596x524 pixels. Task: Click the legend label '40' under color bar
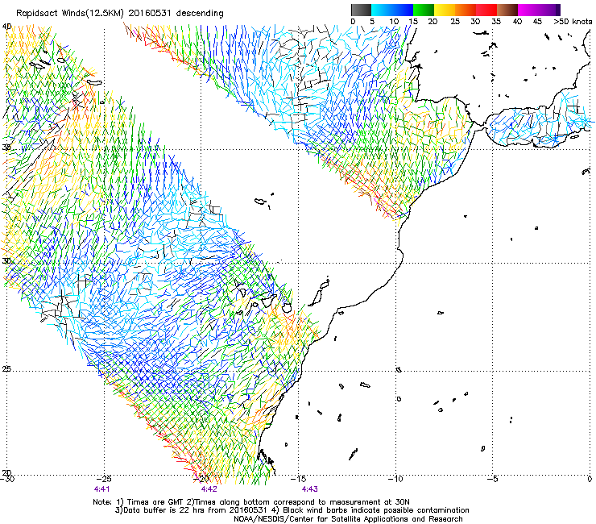tap(517, 22)
